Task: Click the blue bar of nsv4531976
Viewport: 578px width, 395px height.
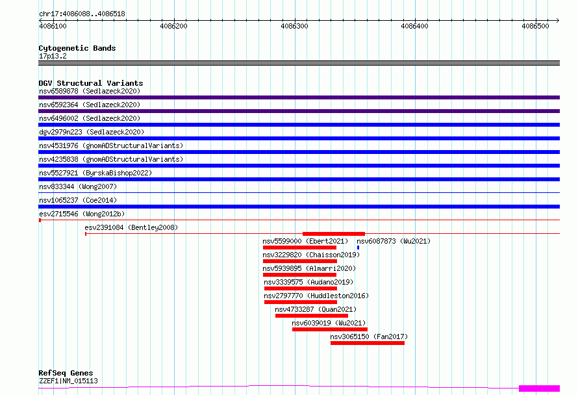Action: 299,152
